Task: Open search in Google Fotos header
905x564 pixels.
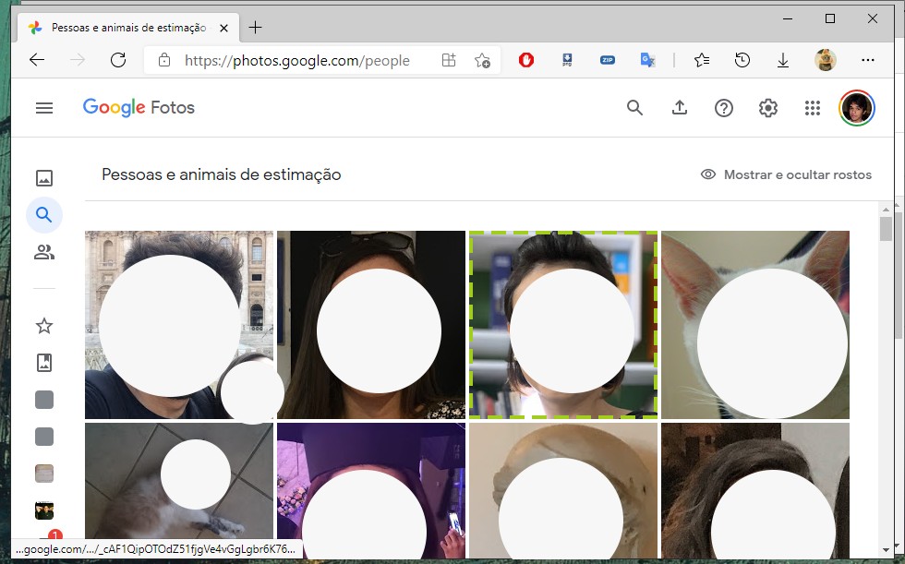Action: click(635, 108)
